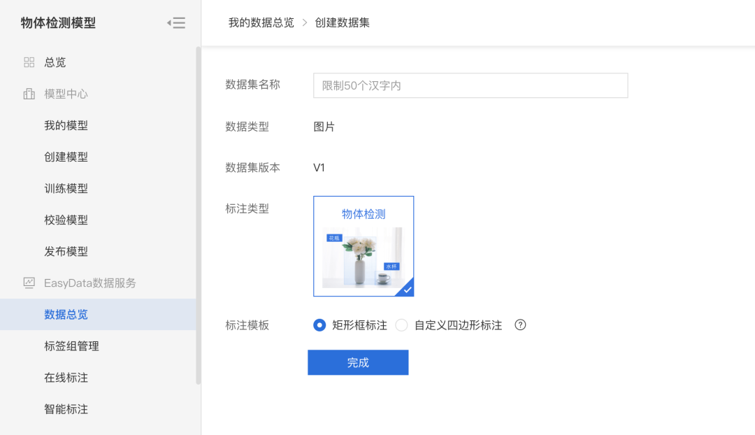Image resolution: width=755 pixels, height=435 pixels.
Task: Click the EasyData数据服务 chart icon
Action: (x=29, y=283)
